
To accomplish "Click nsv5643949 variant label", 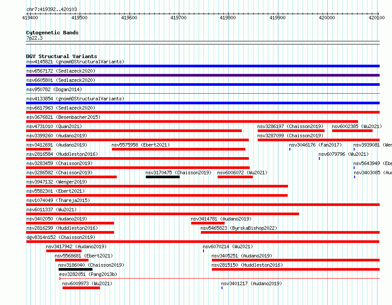I will (x=373, y=163).
